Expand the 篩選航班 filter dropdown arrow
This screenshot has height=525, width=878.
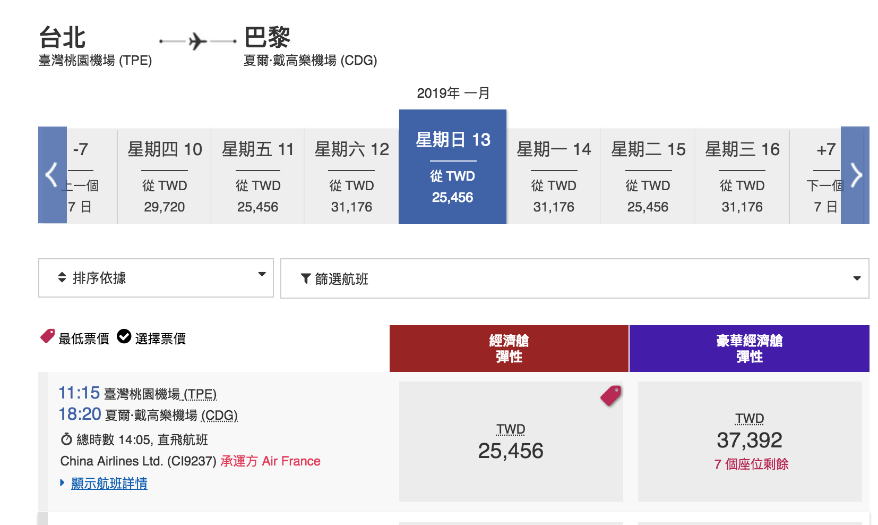(856, 278)
